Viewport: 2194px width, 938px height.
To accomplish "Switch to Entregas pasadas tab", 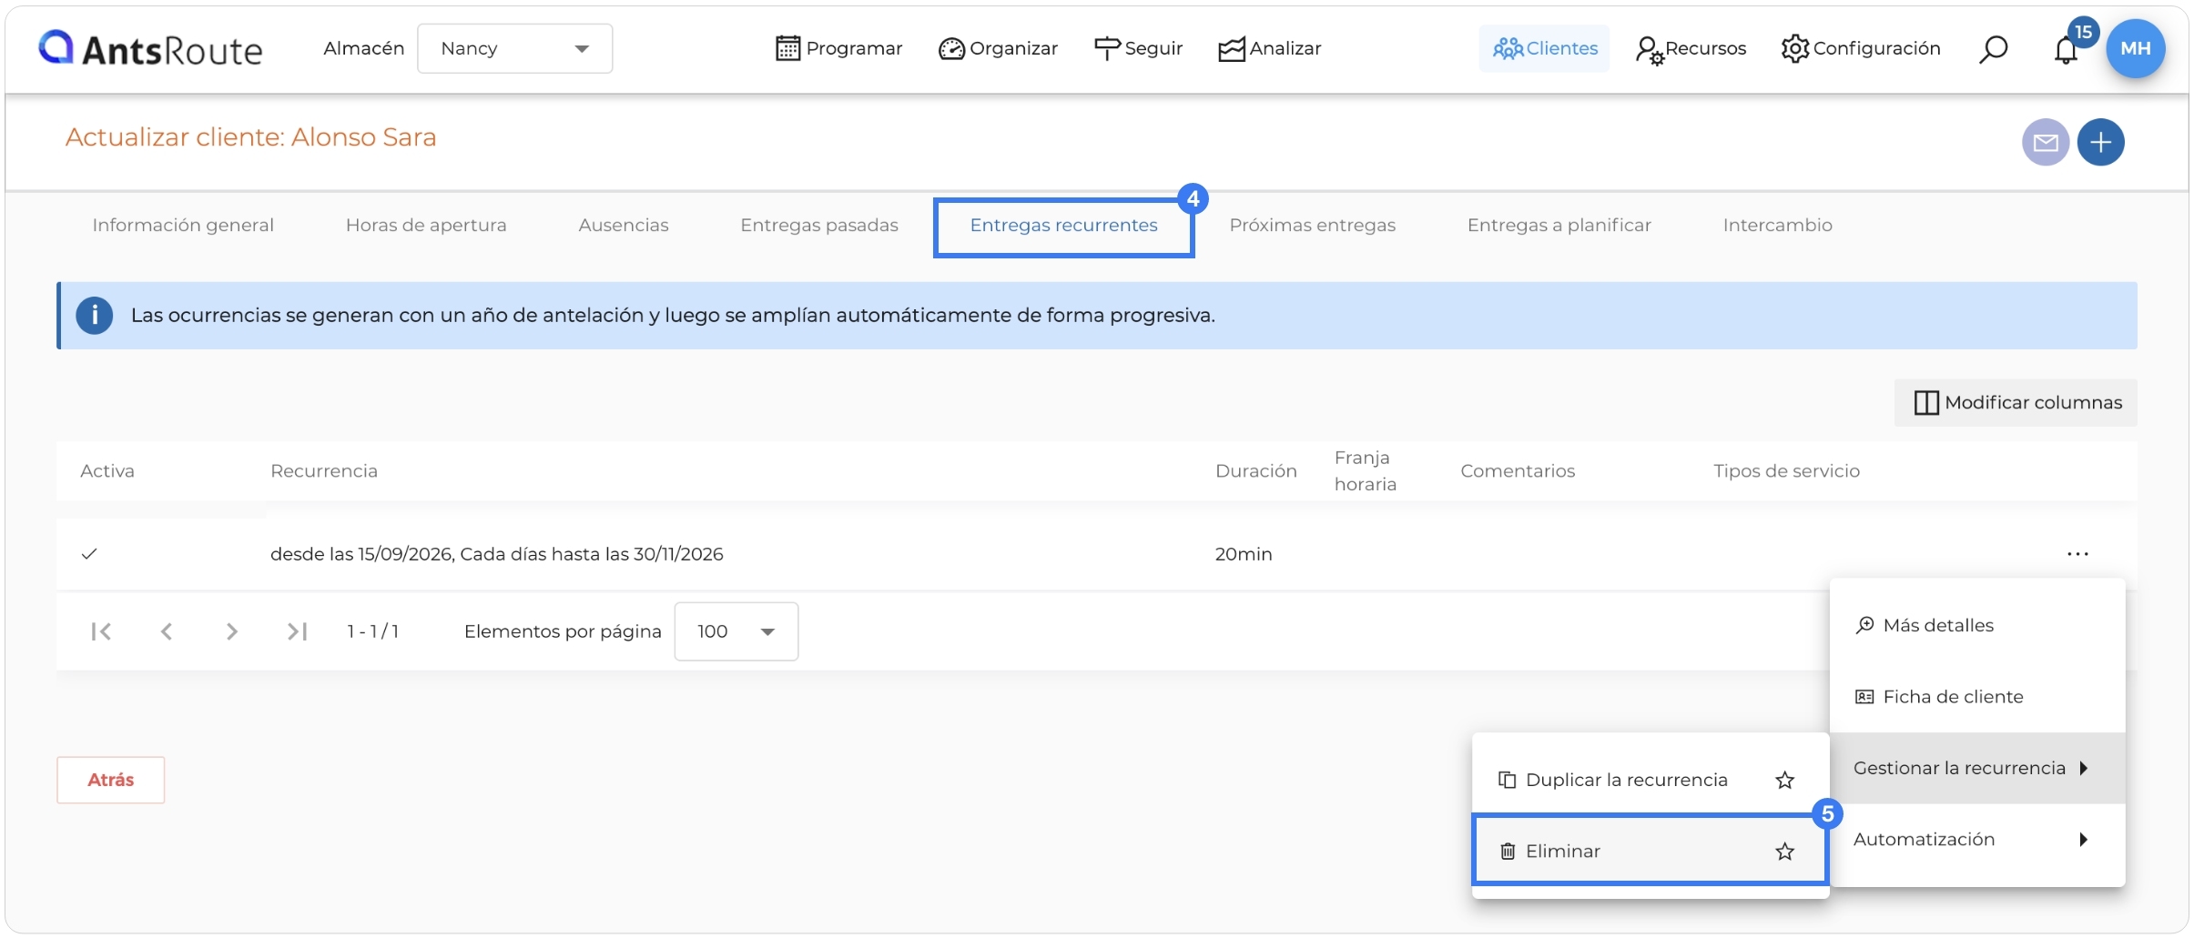I will click(819, 226).
